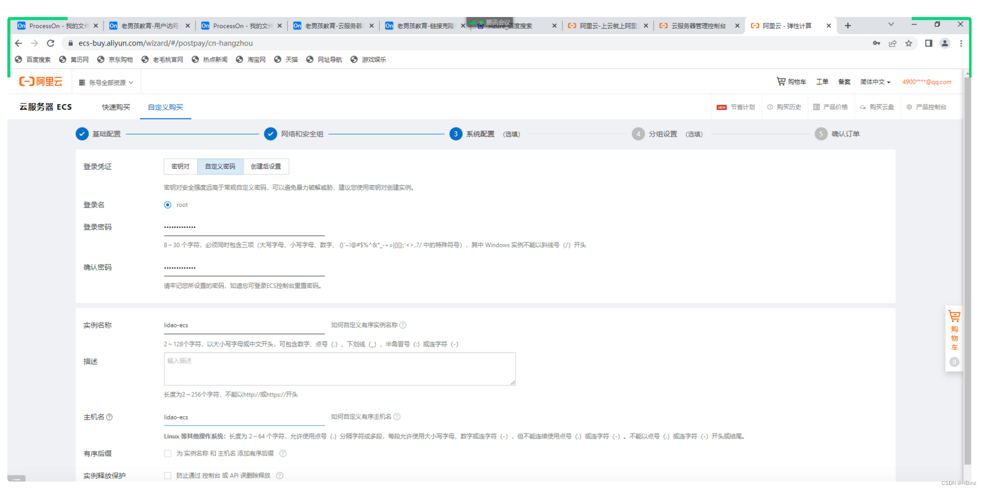984x490 pixels.
Task: Open 节省计划 link
Action: [736, 107]
